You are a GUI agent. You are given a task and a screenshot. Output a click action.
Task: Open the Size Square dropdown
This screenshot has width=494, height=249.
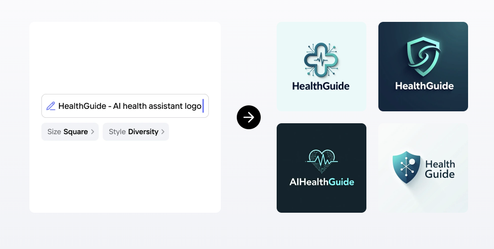[70, 132]
